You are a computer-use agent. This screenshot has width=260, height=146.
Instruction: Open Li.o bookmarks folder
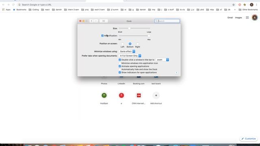pos(191,10)
